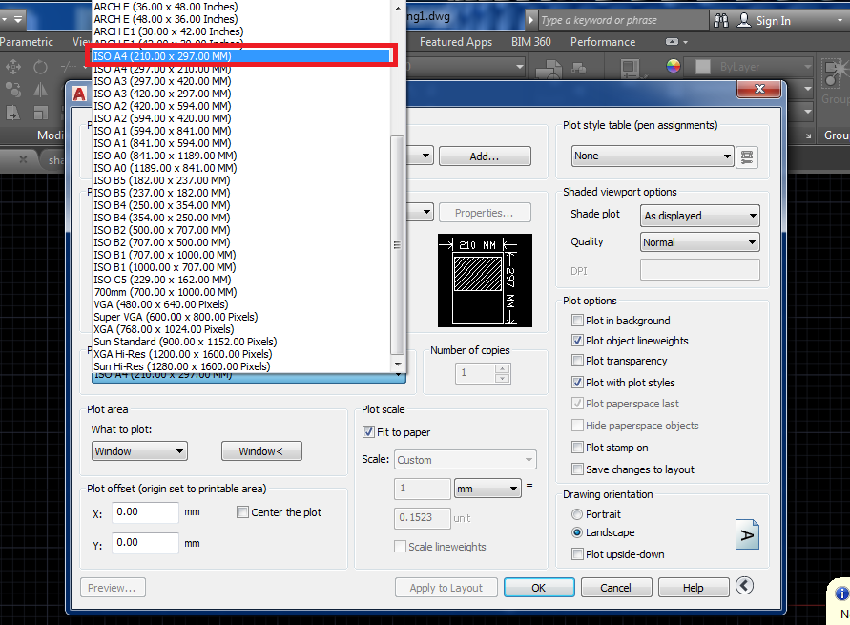
Task: Choose ISO A0 (841.00 x 1189.00 MM)
Action: pos(241,156)
